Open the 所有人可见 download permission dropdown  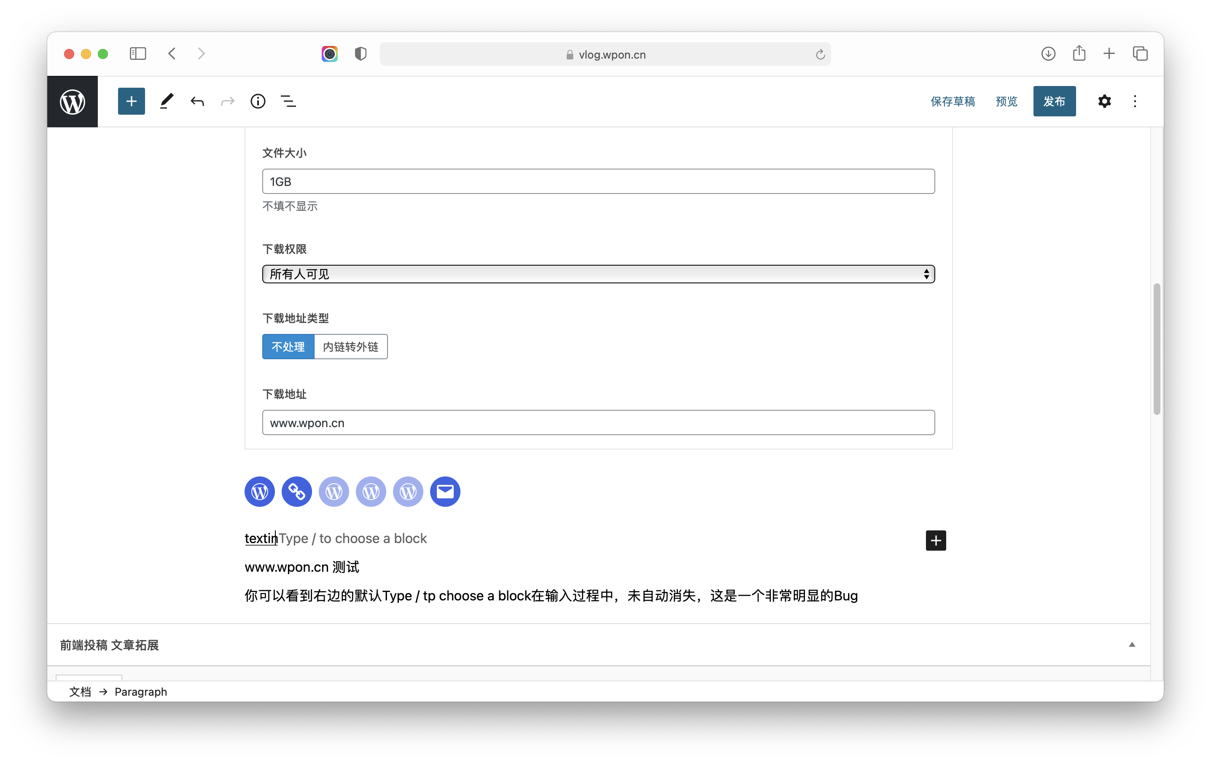point(598,274)
